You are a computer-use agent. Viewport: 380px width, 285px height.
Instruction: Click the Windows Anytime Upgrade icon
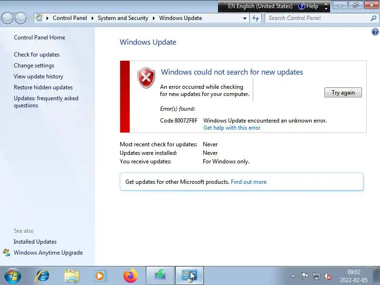coord(7,253)
